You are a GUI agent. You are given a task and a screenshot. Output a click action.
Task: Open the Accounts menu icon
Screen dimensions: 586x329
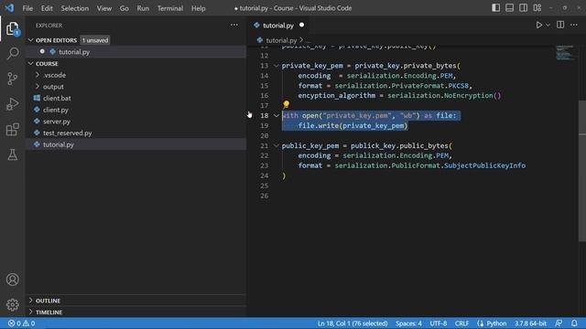tap(12, 280)
